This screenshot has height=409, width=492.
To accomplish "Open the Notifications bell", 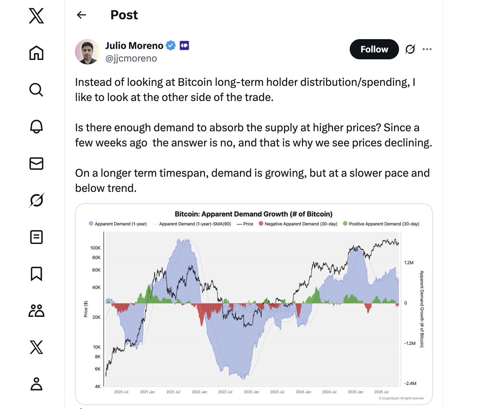I will coord(36,127).
